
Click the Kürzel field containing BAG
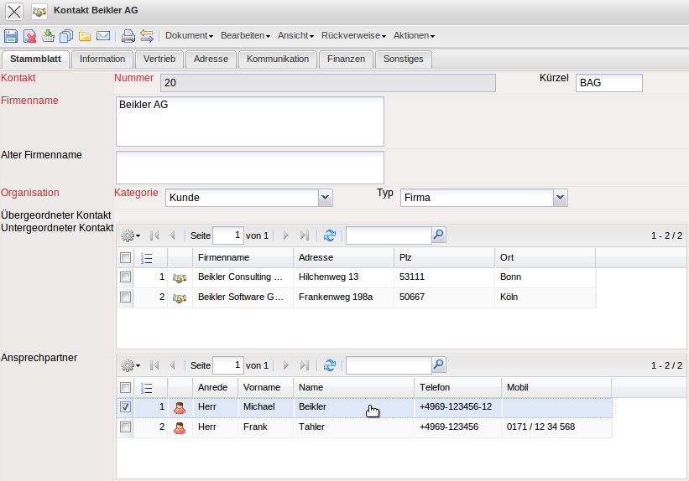[x=608, y=83]
